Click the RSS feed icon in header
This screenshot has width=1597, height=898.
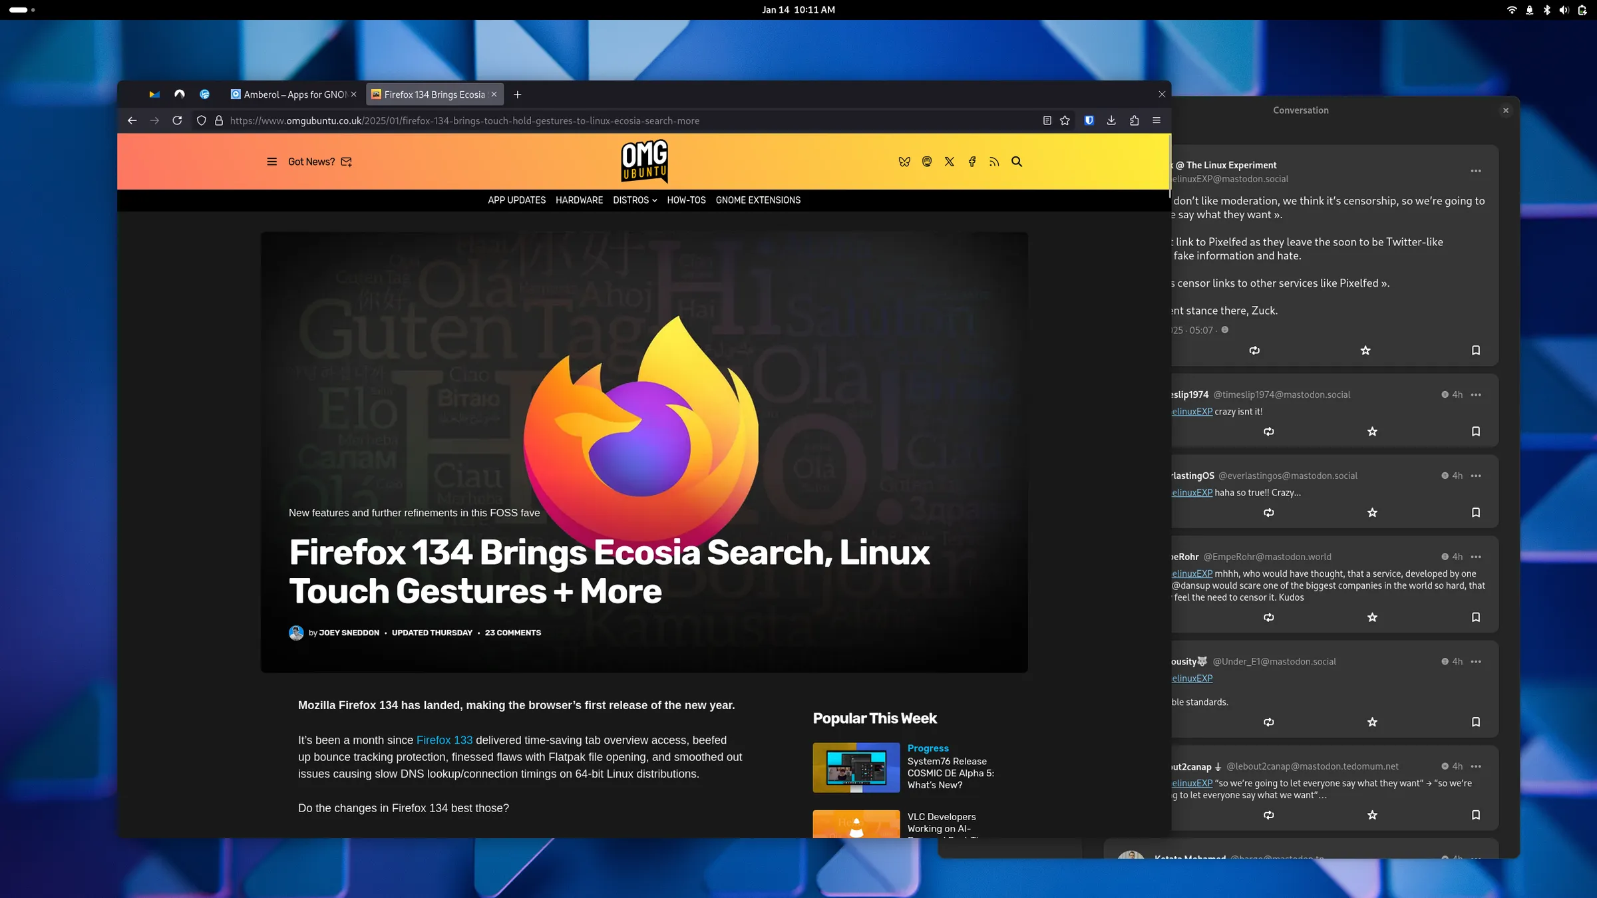(x=994, y=162)
